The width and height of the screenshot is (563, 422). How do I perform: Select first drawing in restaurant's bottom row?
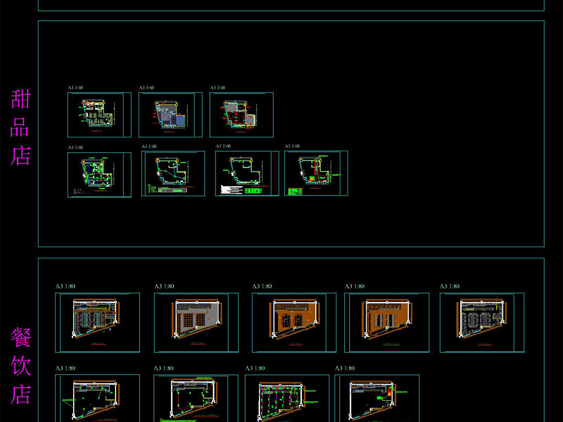tap(97, 398)
